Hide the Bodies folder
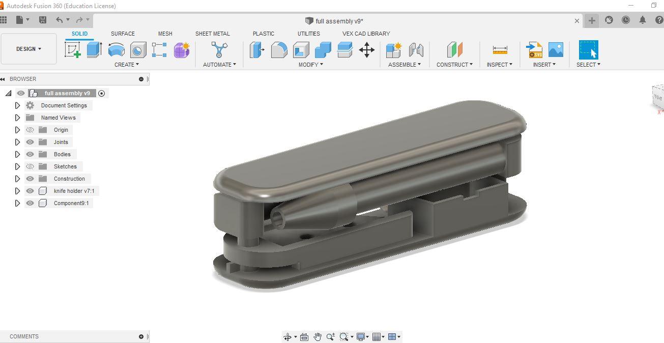 30,154
